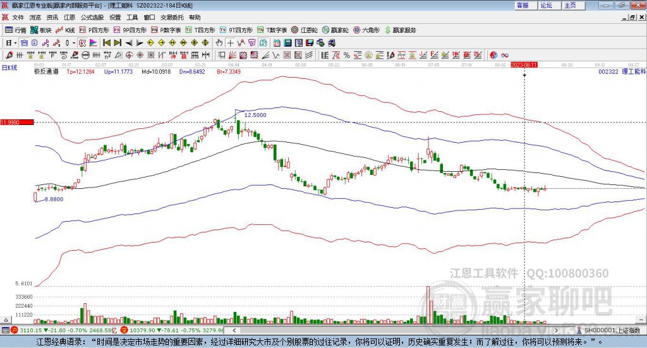Image resolution: width=647 pixels, height=348 pixels.
Task: Open the 工具 menu
Action: coord(132,17)
